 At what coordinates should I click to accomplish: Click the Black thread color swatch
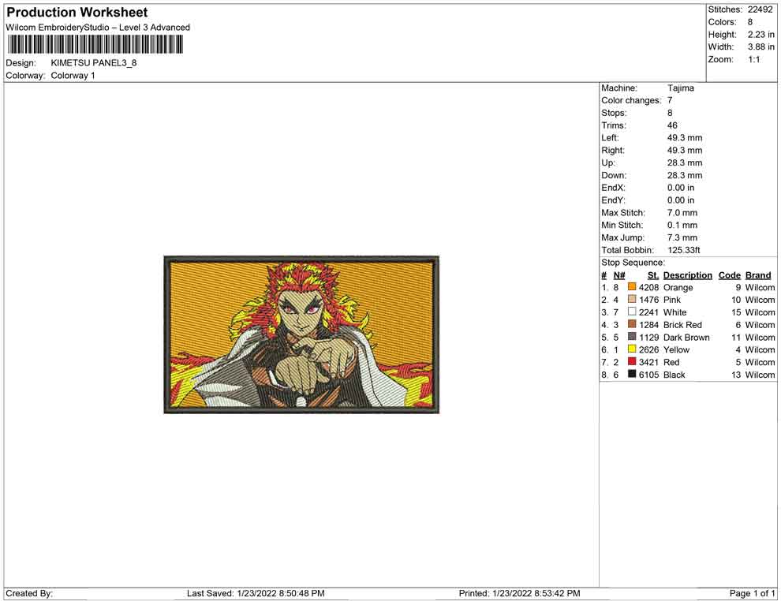pyautogui.click(x=632, y=374)
